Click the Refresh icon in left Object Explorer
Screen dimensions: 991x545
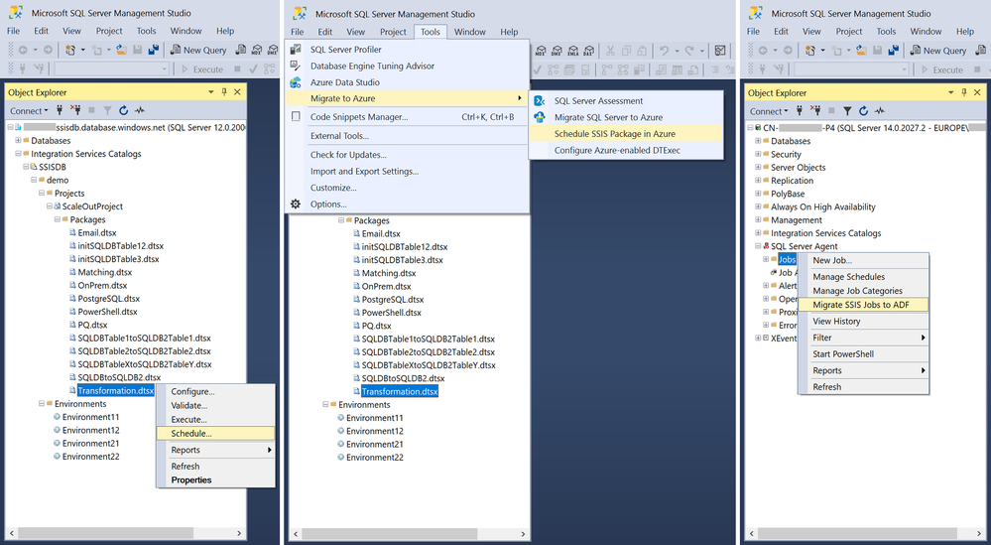click(x=124, y=110)
